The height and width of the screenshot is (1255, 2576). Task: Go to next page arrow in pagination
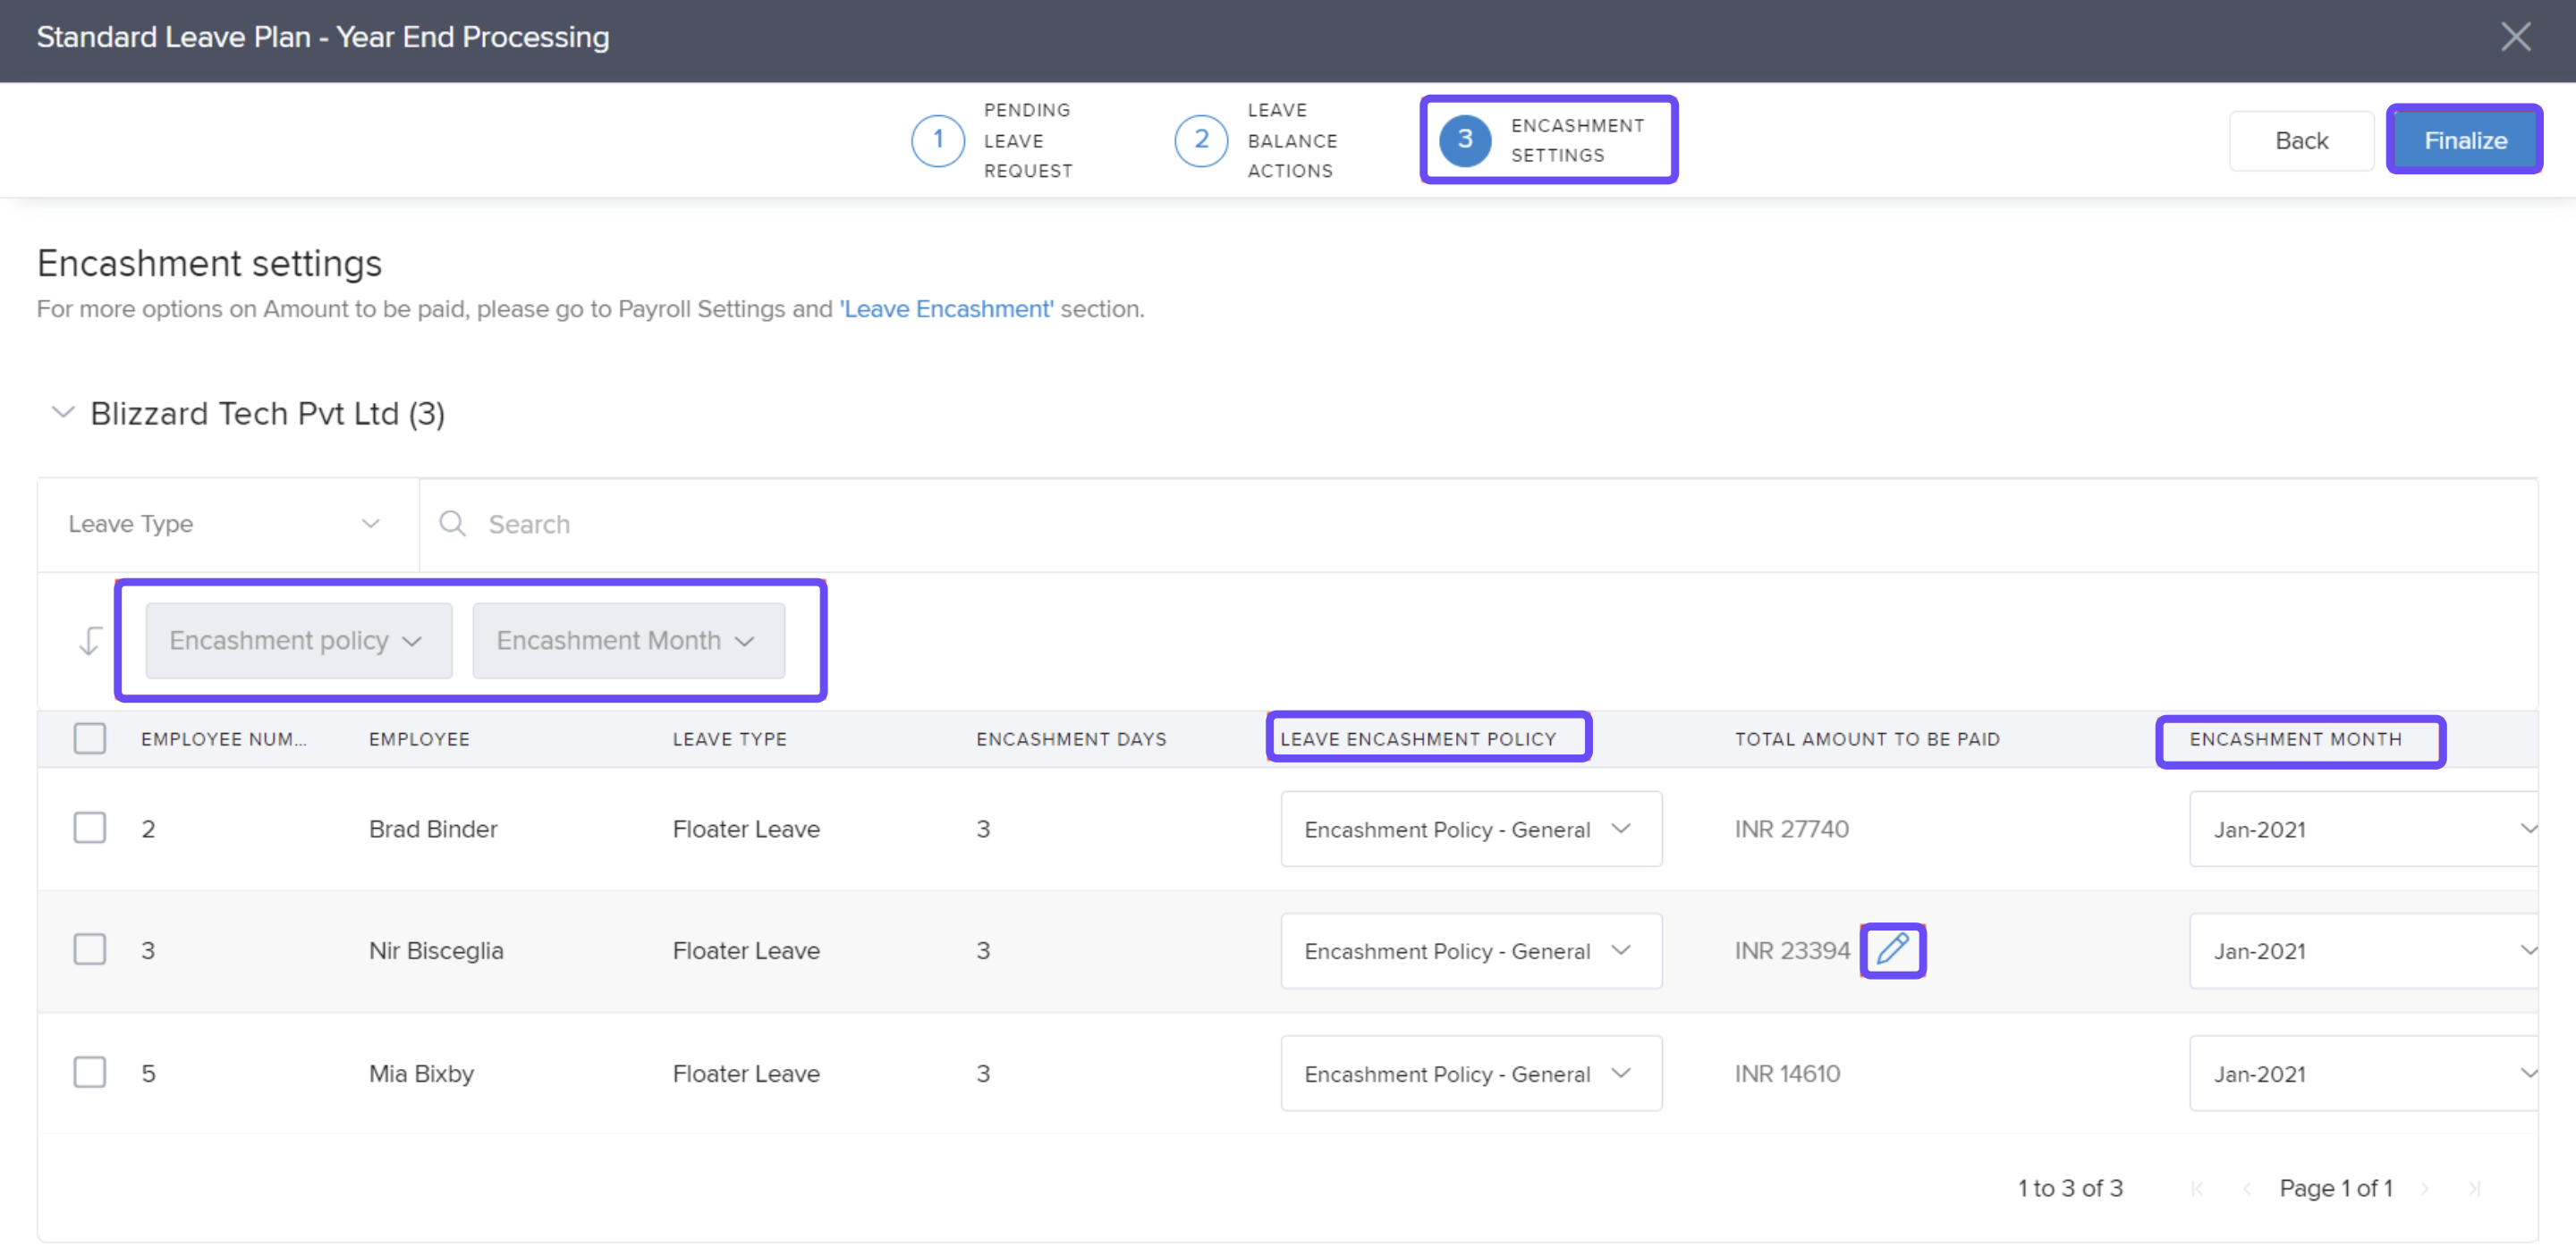(x=2425, y=1188)
